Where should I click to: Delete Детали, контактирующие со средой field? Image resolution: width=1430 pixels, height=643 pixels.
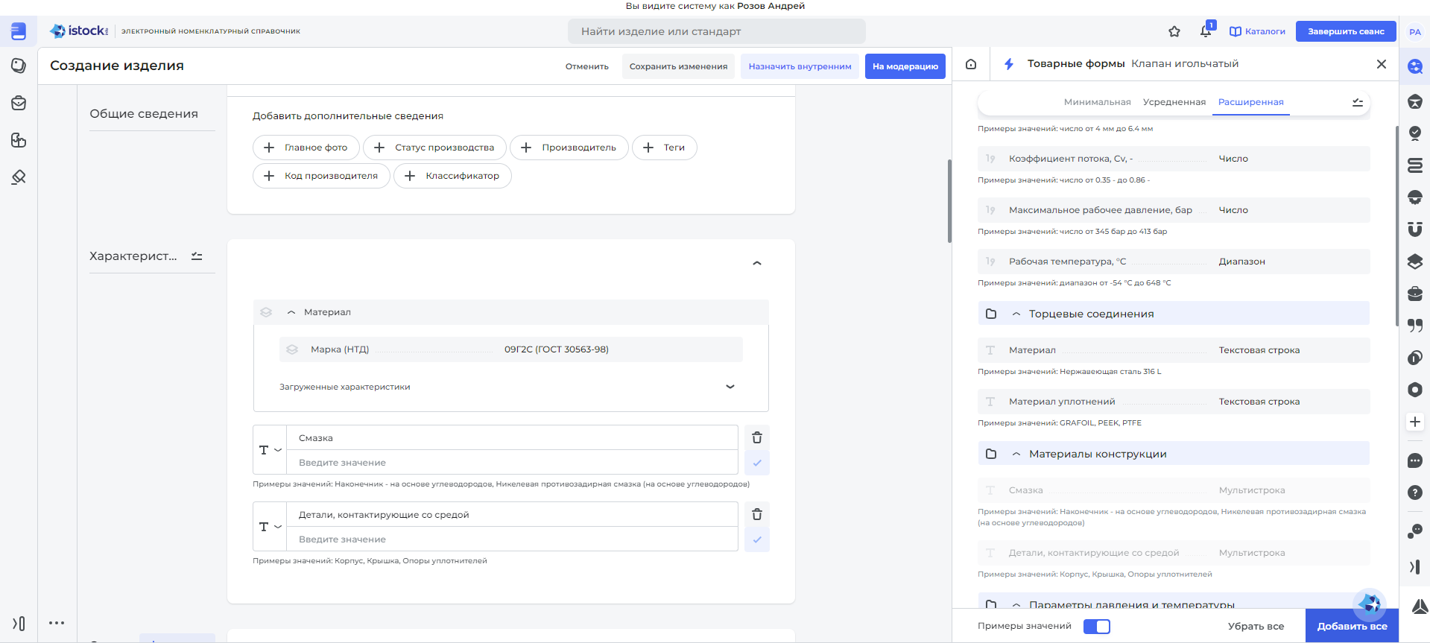coord(757,514)
